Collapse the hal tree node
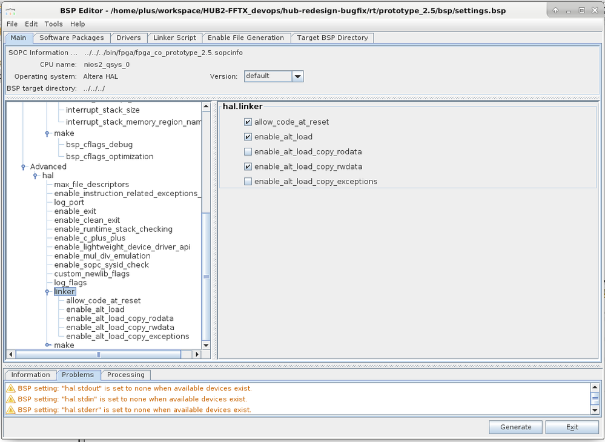The height and width of the screenshot is (442, 605). 35,176
